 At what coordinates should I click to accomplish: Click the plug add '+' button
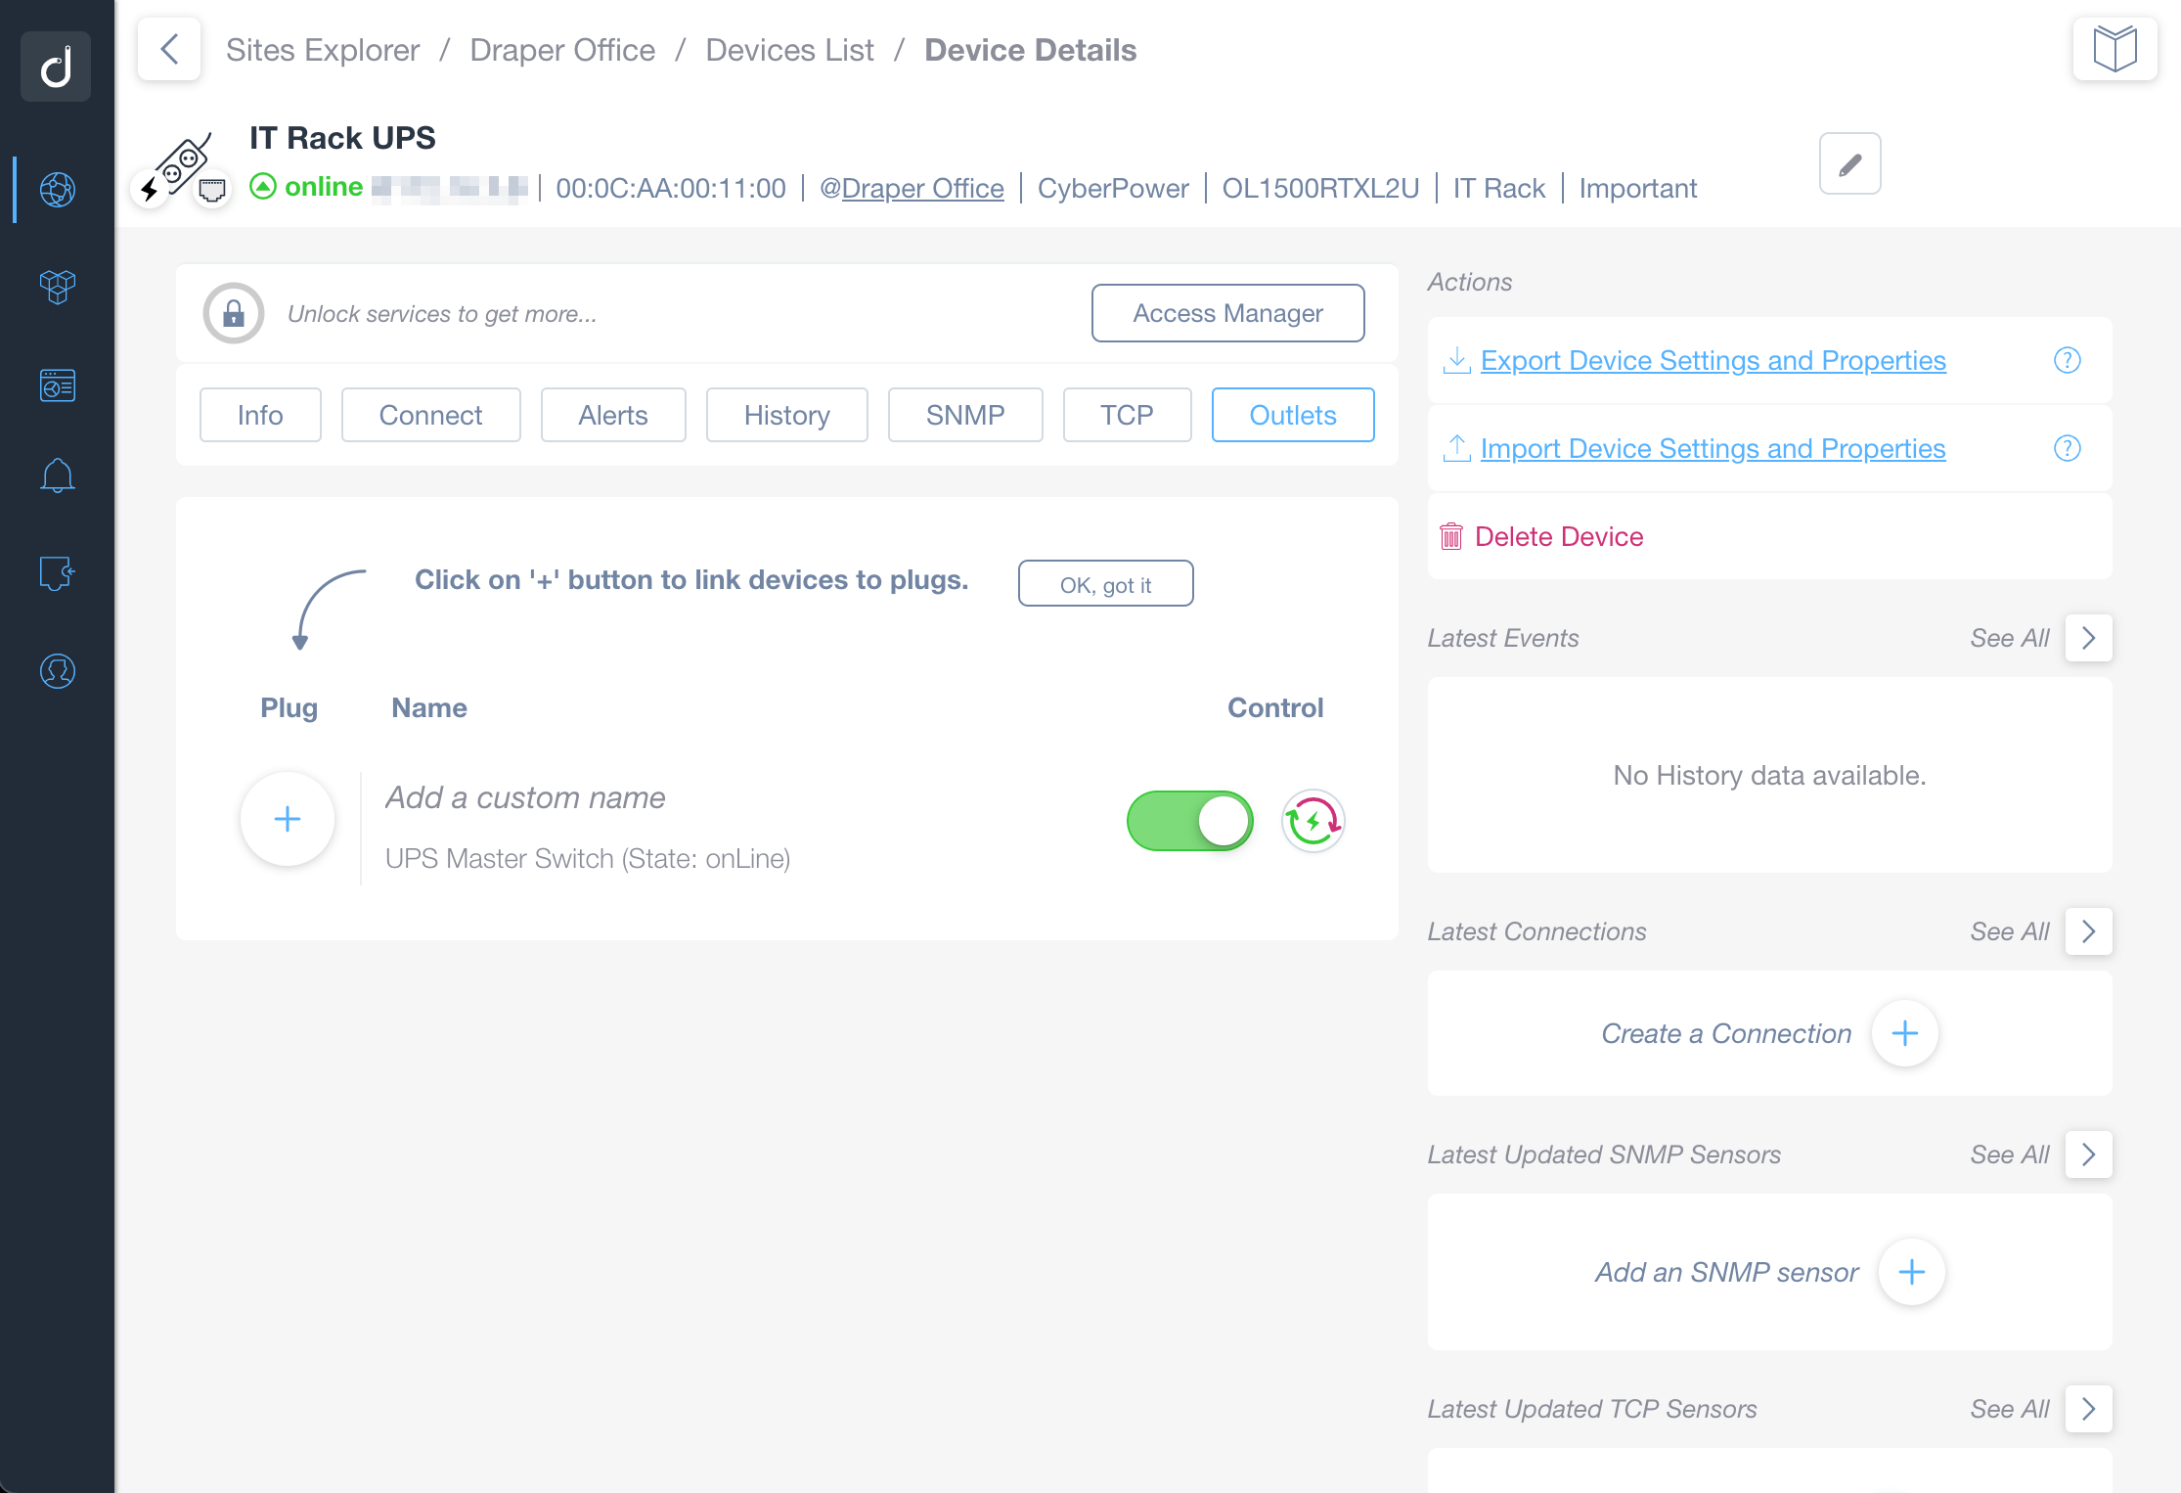click(287, 819)
